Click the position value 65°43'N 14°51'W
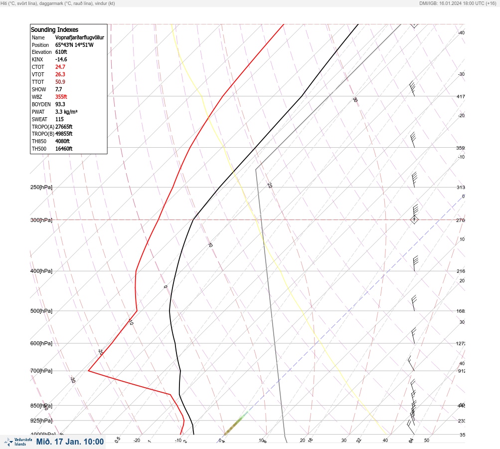This screenshot has width=500, height=449. tap(74, 45)
